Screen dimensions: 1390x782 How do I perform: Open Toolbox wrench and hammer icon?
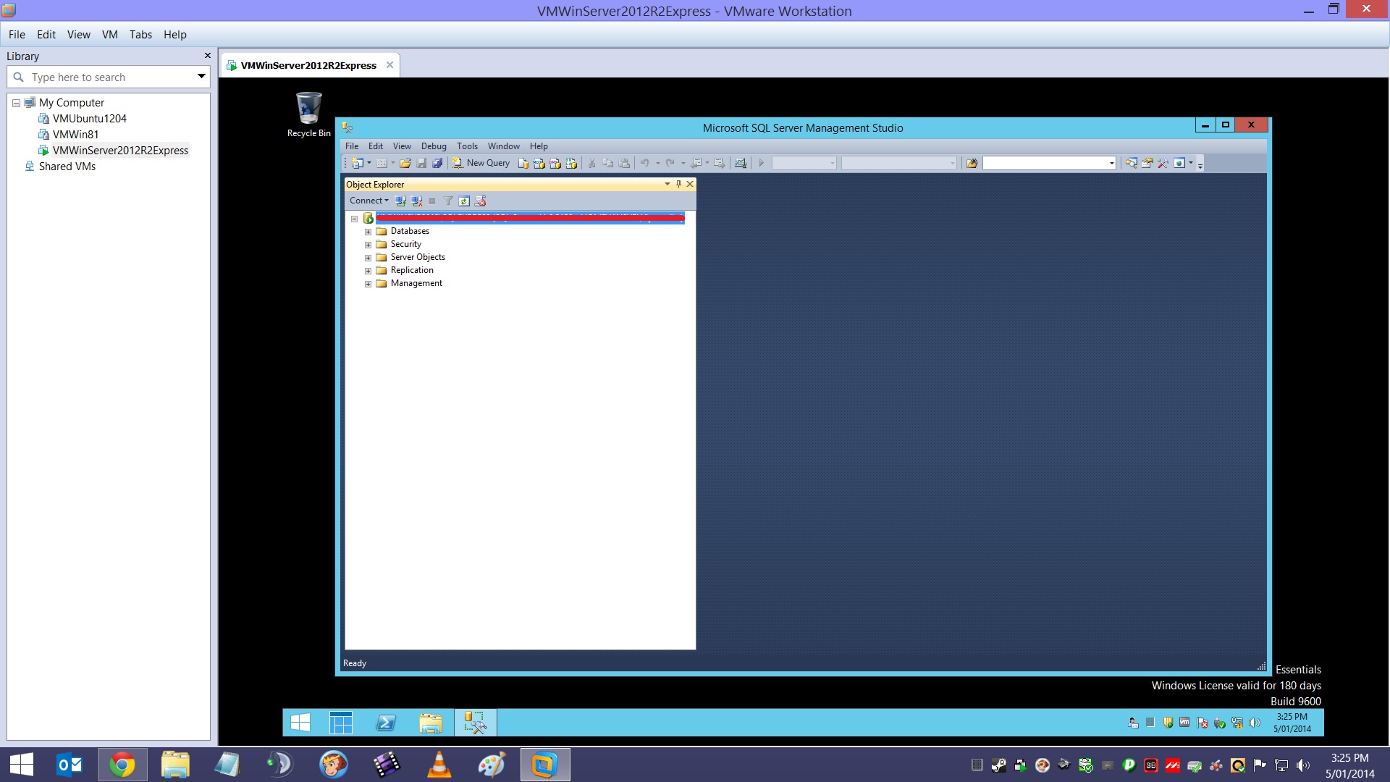pyautogui.click(x=1163, y=163)
